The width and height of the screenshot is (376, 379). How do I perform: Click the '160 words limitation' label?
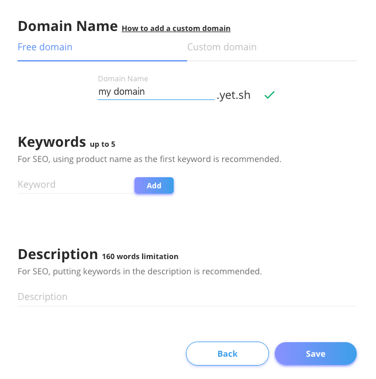click(x=140, y=256)
